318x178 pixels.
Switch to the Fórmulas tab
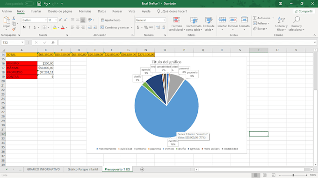point(85,11)
